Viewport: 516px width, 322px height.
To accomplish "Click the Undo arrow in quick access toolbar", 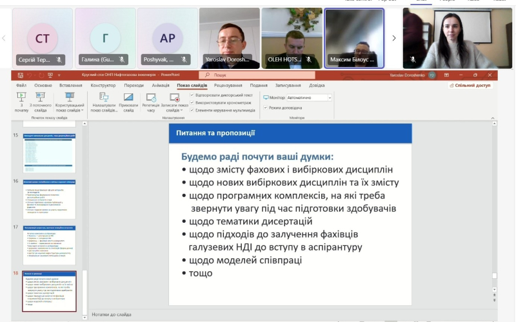I will point(30,75).
